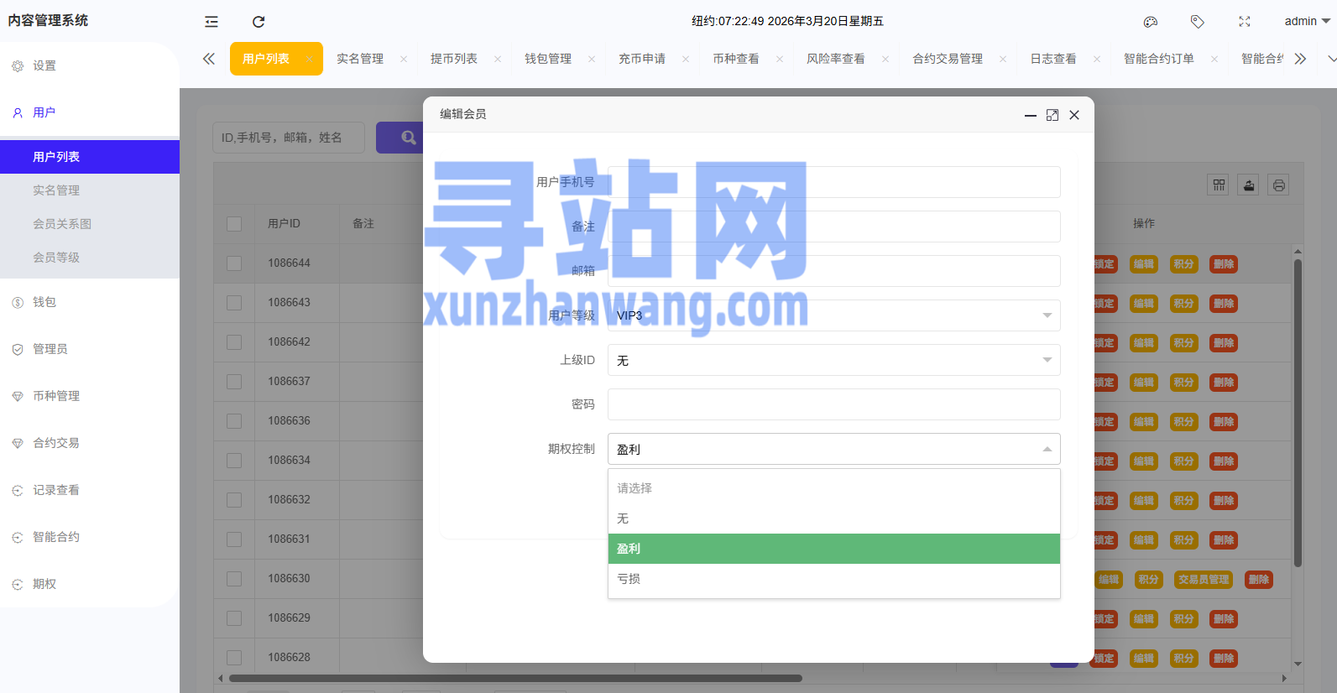Click the tag note icon in header
Viewport: 1337px width, 693px height.
(1198, 22)
